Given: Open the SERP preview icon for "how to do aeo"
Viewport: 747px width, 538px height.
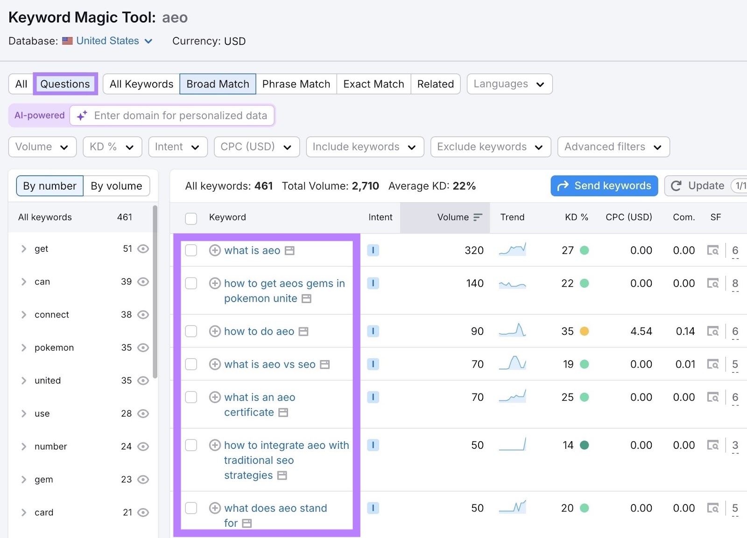Looking at the screenshot, I should [304, 331].
